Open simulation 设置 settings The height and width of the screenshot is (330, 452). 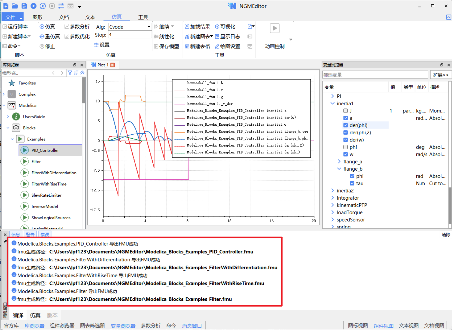coord(102,45)
